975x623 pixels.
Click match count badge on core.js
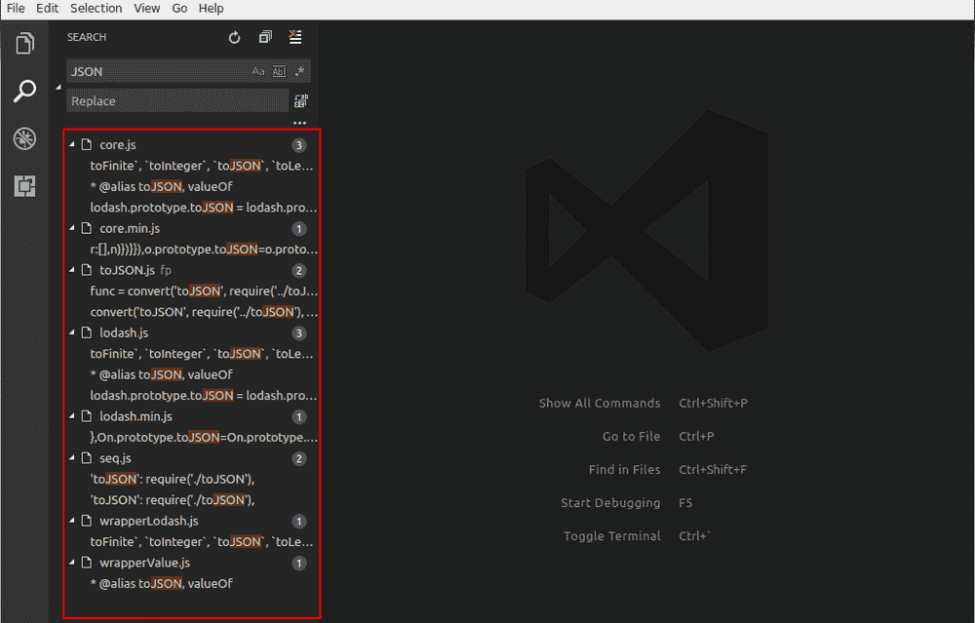pos(299,145)
